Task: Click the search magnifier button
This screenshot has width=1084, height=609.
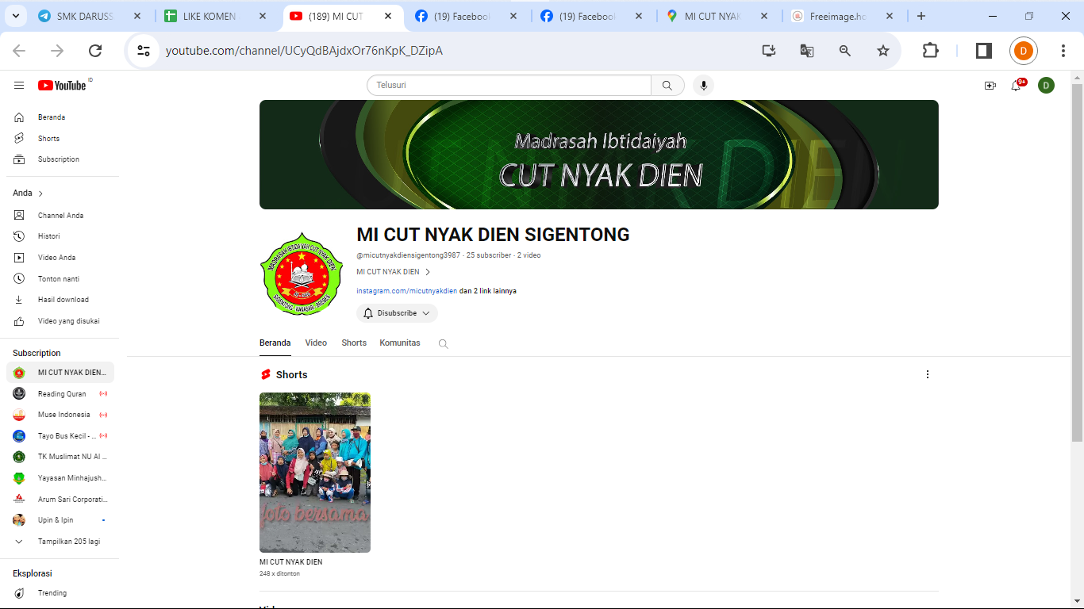Action: pos(667,85)
